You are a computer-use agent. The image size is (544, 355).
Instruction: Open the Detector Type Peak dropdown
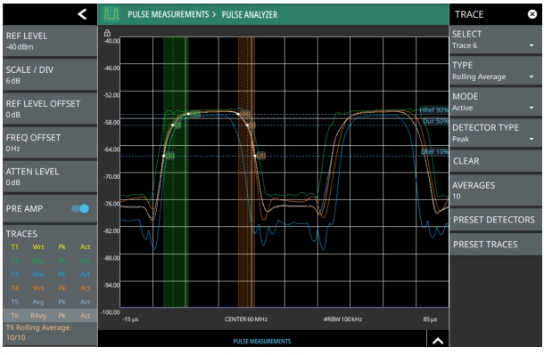pos(496,133)
